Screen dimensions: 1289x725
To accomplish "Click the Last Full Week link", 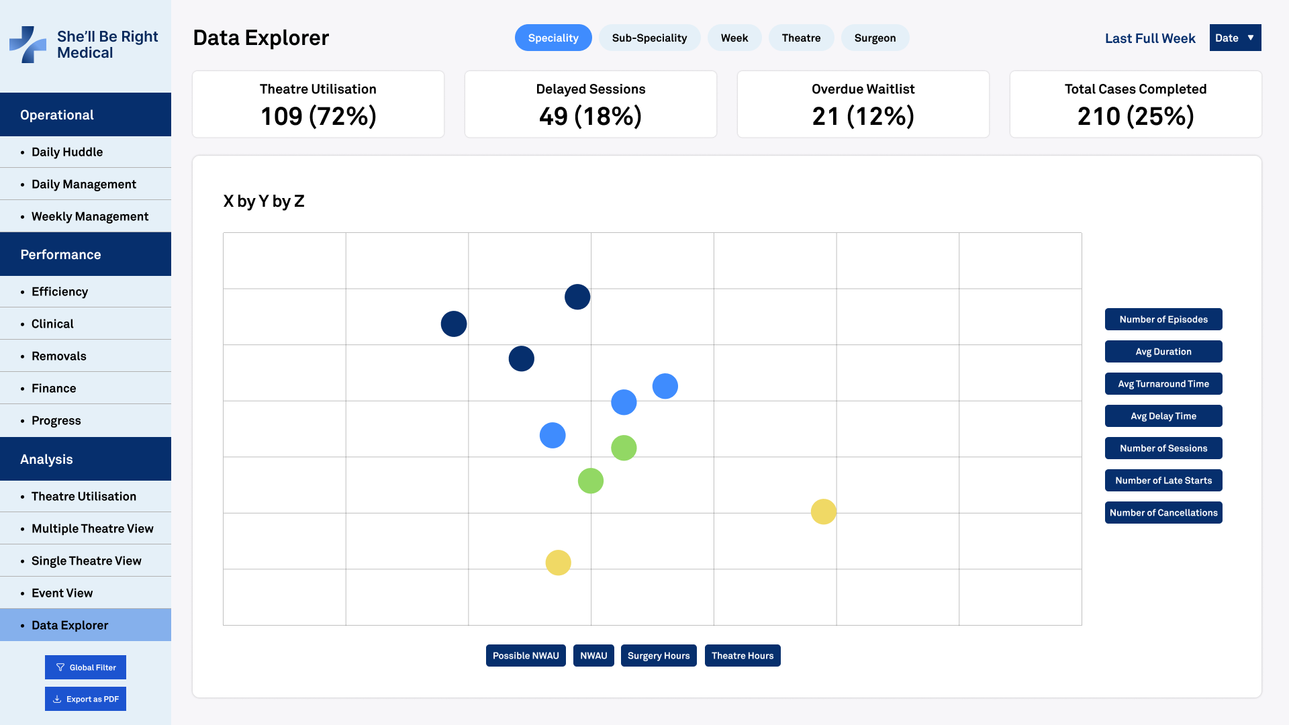I will pos(1150,38).
